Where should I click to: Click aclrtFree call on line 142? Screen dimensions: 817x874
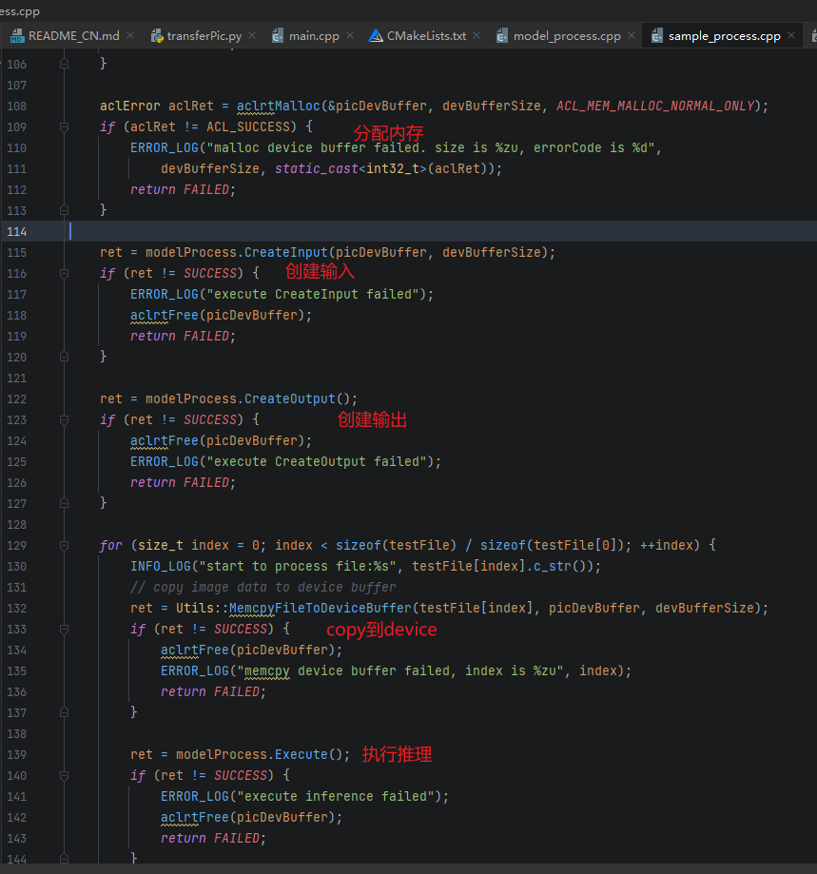click(x=194, y=817)
